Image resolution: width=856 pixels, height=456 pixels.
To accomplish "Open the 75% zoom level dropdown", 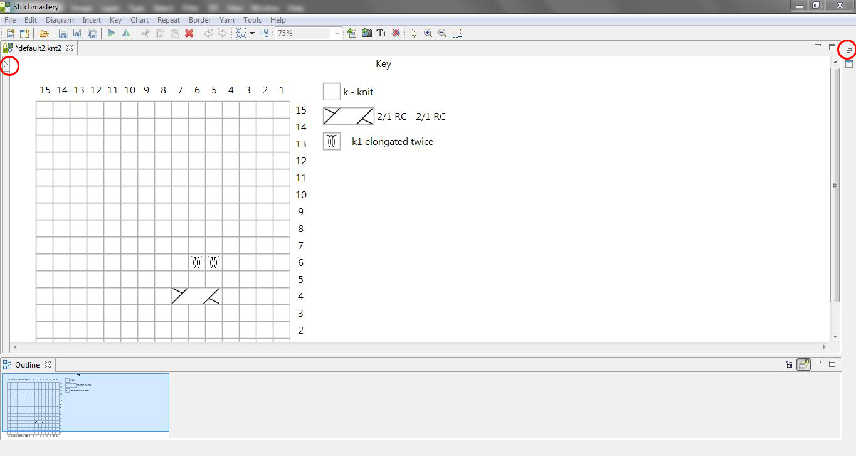I will coord(337,33).
